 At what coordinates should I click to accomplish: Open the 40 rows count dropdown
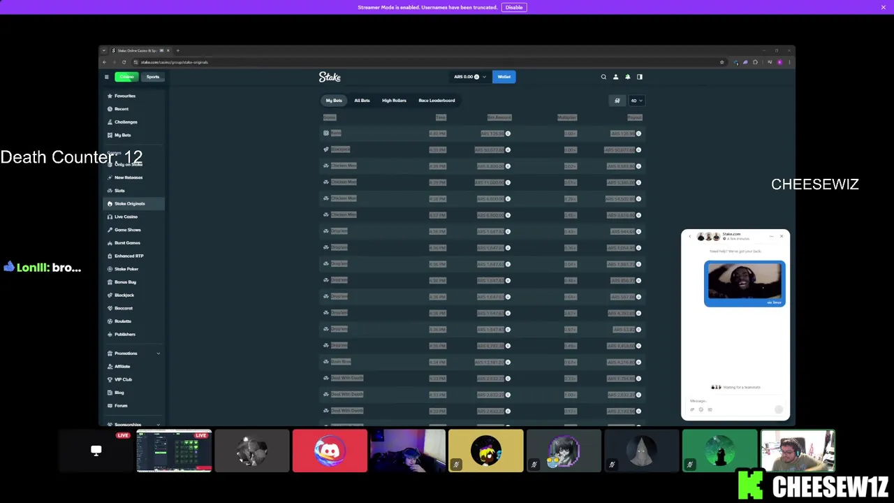(x=636, y=101)
